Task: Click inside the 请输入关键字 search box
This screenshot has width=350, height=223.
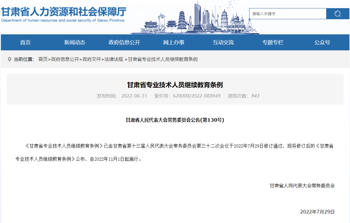Action: tap(287, 14)
